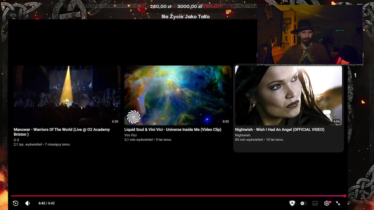The image size is (374, 210).
Task: Replay the video with the replay icon
Action: click(x=15, y=203)
